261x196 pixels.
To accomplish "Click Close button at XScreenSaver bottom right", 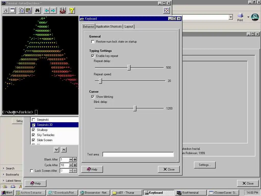I will click(248, 183).
